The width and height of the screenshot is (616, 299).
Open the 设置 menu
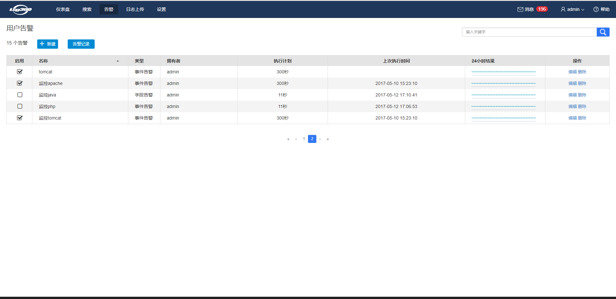click(161, 9)
